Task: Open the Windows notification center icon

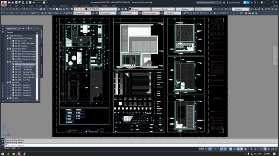Action: click(274, 154)
